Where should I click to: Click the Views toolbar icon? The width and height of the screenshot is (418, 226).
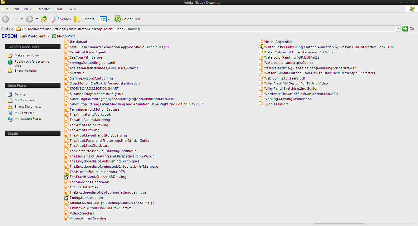coord(103,19)
